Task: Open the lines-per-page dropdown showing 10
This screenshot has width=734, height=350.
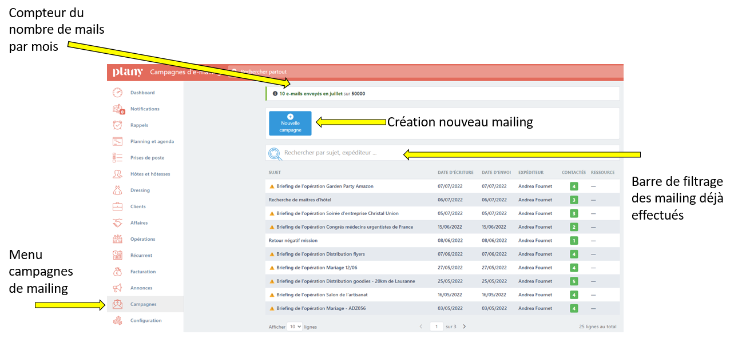Action: click(x=295, y=327)
